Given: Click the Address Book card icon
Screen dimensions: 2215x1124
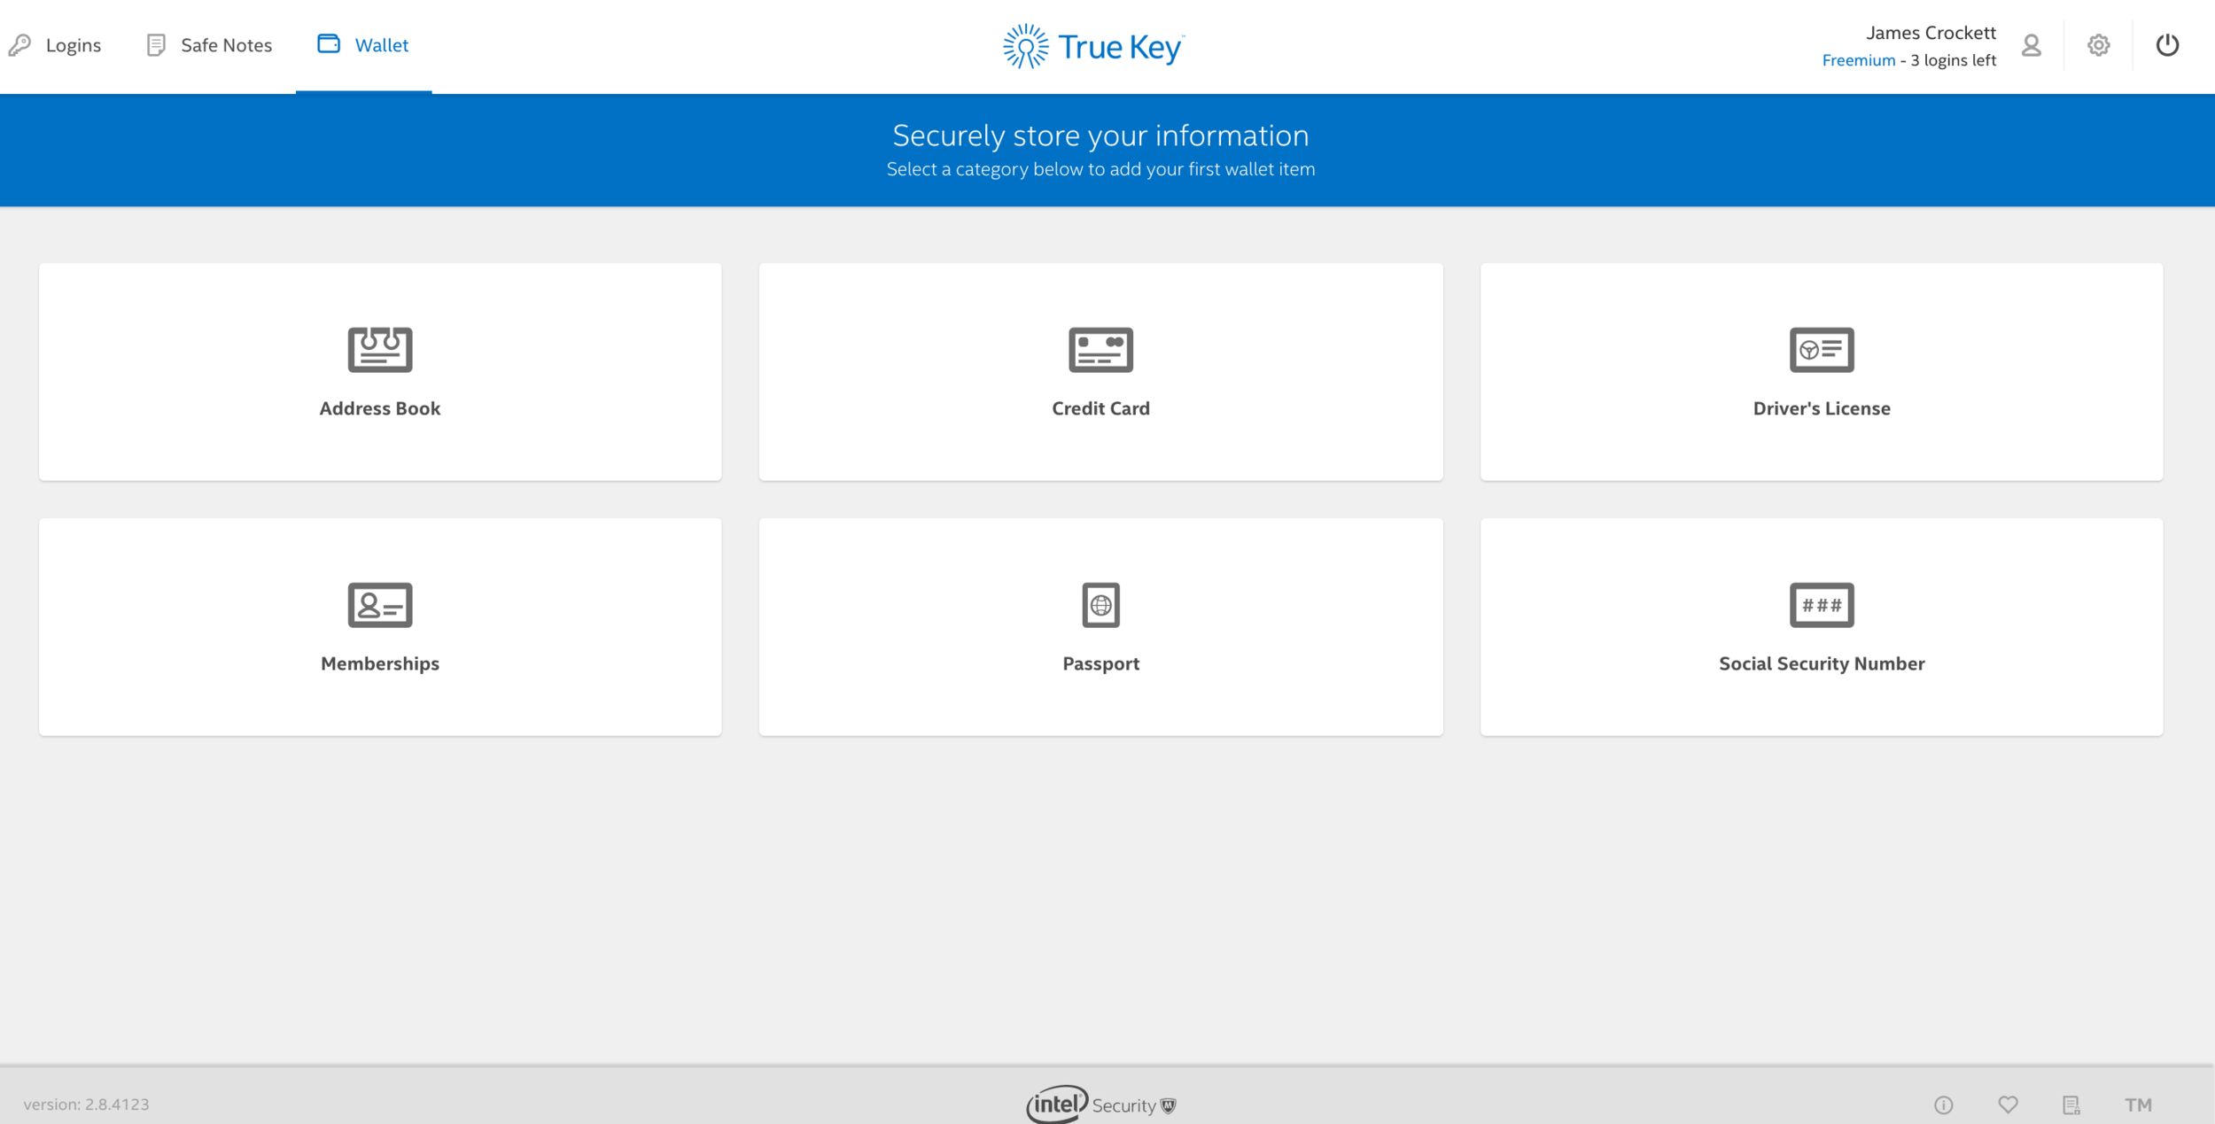Looking at the screenshot, I should click(x=379, y=349).
